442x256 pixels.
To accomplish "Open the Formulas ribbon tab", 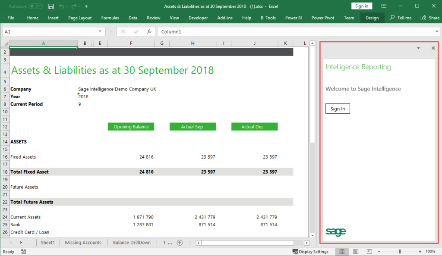I will tap(110, 18).
